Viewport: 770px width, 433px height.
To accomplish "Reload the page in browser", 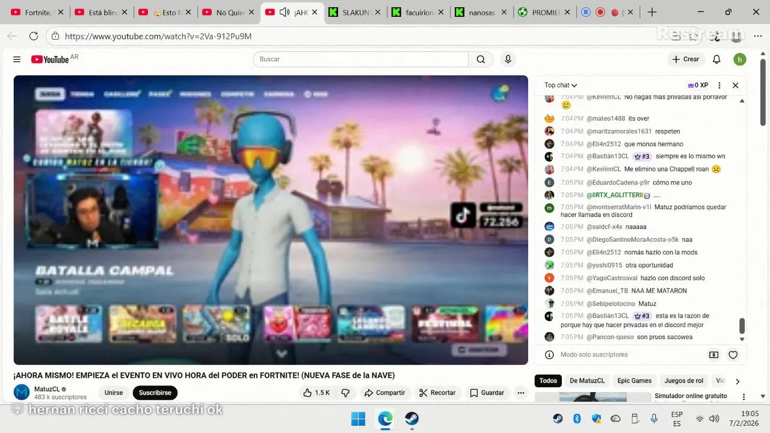I will [34, 36].
